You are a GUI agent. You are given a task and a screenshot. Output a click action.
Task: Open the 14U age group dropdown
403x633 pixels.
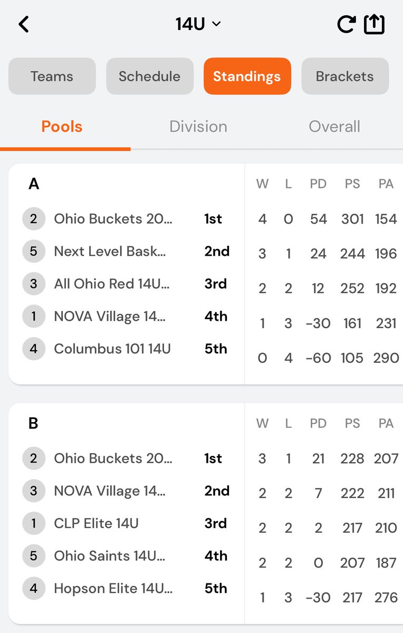[198, 24]
